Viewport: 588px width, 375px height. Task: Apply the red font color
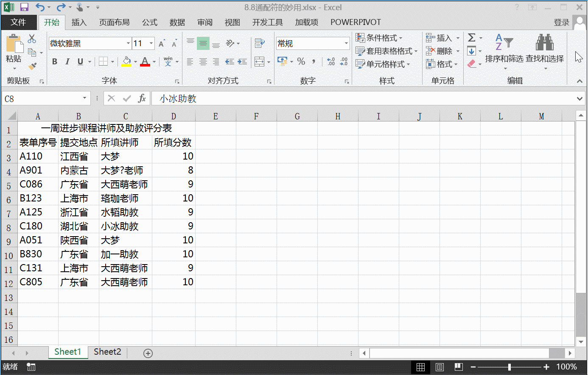point(145,61)
